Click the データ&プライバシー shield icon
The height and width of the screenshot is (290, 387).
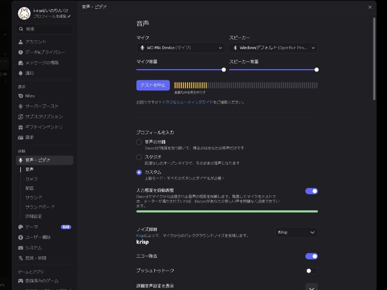[x=20, y=52]
